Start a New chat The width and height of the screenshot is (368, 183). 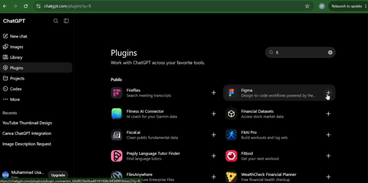coord(36,36)
